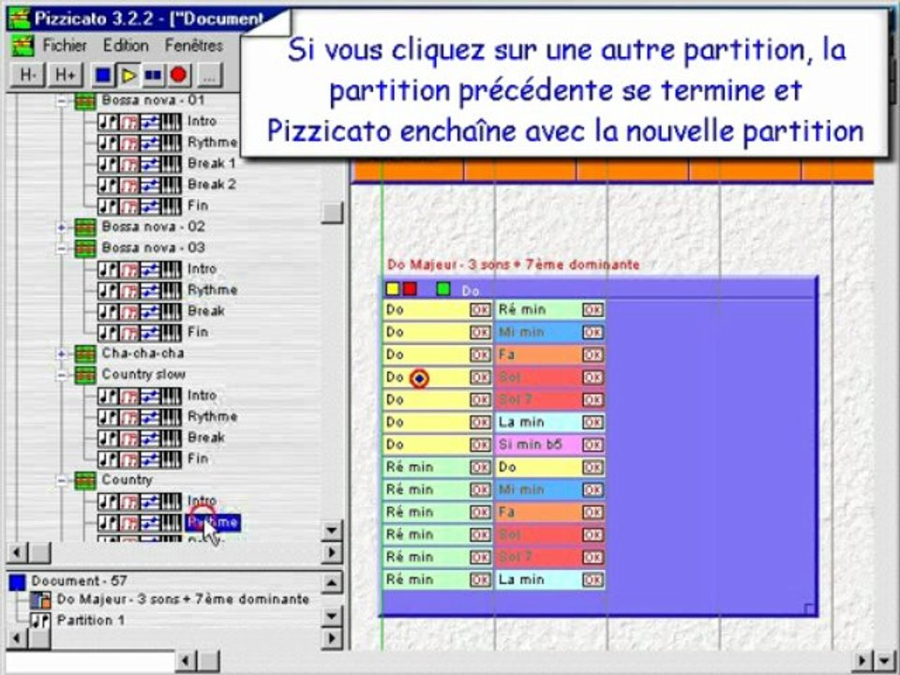This screenshot has width=900, height=675.
Task: Click the blue Document - 57 icon
Action: coord(18,582)
